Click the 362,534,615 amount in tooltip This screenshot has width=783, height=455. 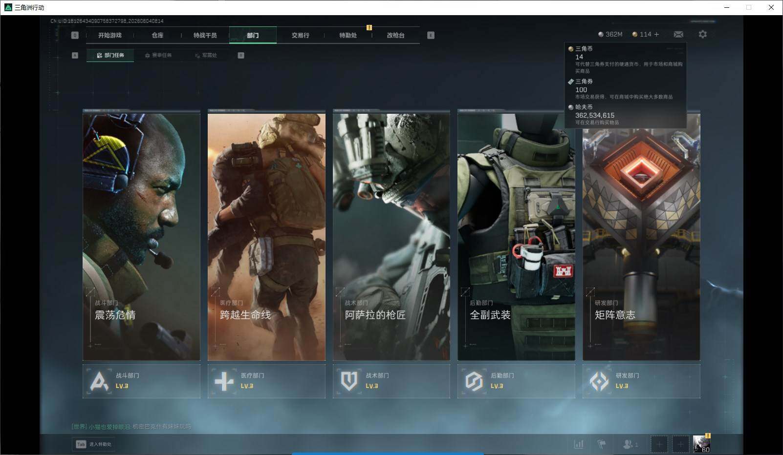(x=595, y=115)
